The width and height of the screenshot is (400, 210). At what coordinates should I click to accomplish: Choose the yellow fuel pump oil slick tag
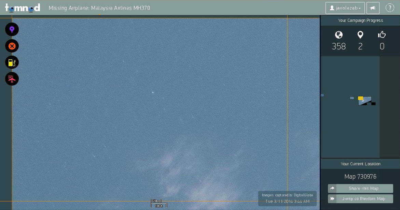pos(12,62)
